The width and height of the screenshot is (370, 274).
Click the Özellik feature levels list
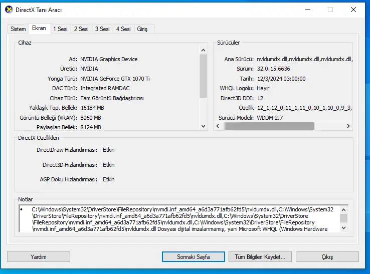click(305, 108)
